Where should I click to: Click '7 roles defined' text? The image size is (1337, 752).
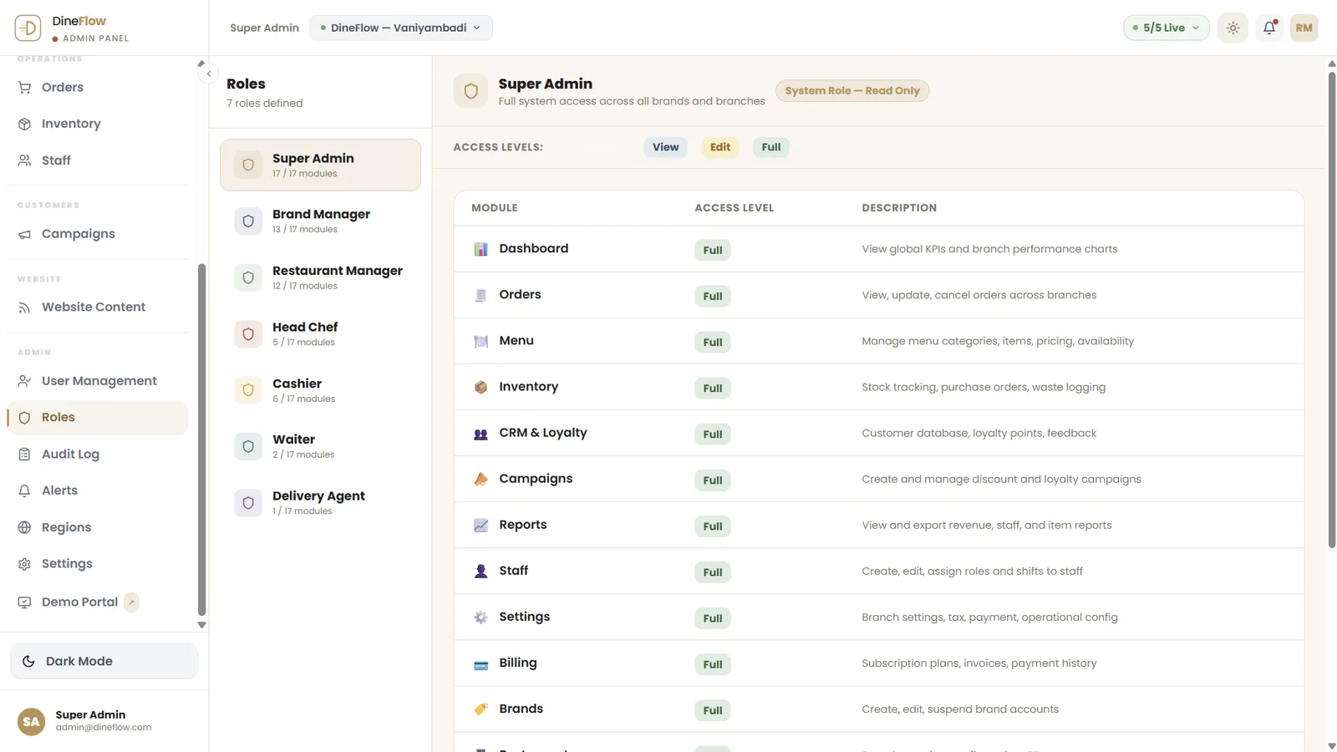pos(264,104)
